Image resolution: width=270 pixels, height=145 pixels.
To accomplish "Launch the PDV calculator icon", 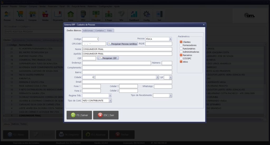I will click(83, 16).
